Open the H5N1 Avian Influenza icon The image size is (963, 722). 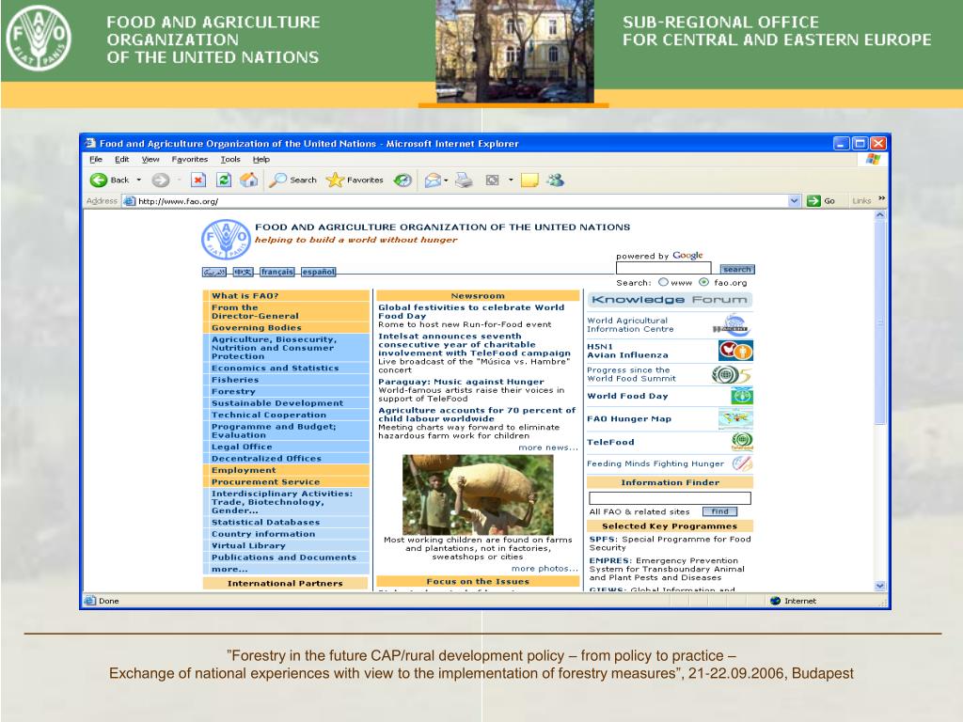pyautogui.click(x=735, y=351)
